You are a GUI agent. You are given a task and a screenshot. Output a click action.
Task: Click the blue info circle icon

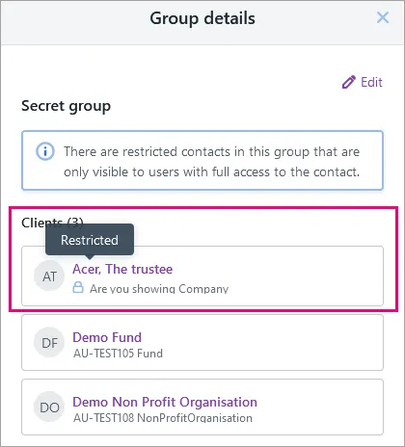[45, 151]
